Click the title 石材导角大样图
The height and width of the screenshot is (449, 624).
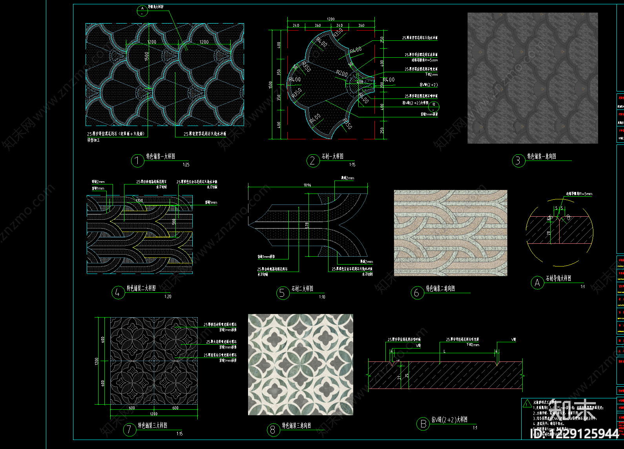(x=558, y=278)
